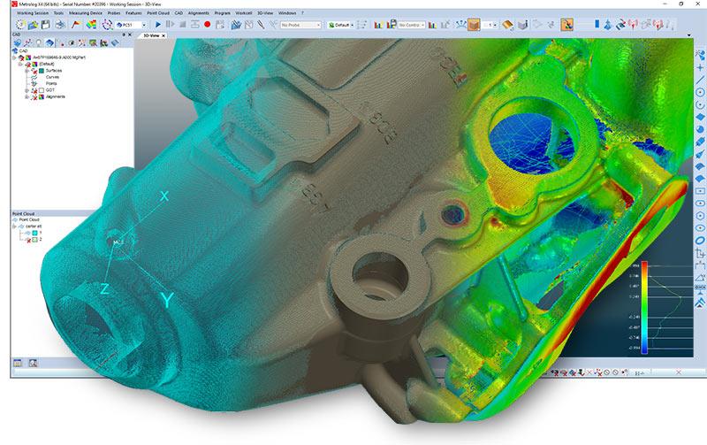This screenshot has width=707, height=445.
Task: Toggle the GDT checkbox in CAD tree
Action: (x=40, y=90)
